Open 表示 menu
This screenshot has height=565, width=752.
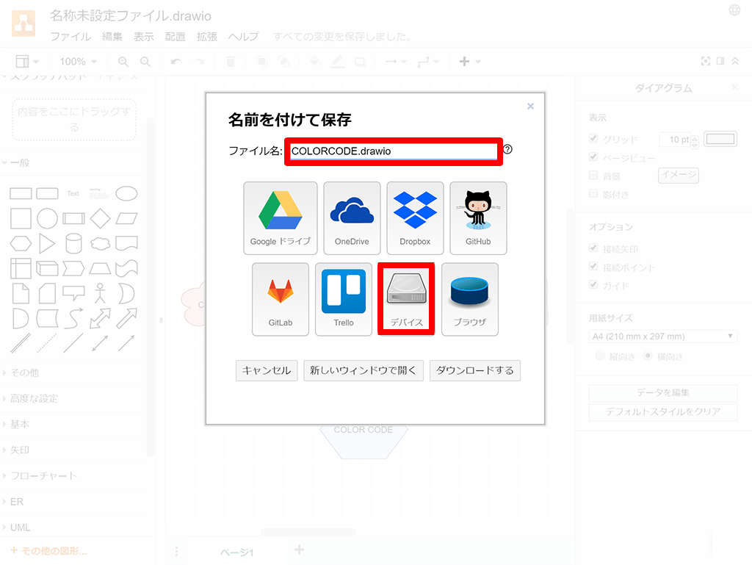click(143, 37)
